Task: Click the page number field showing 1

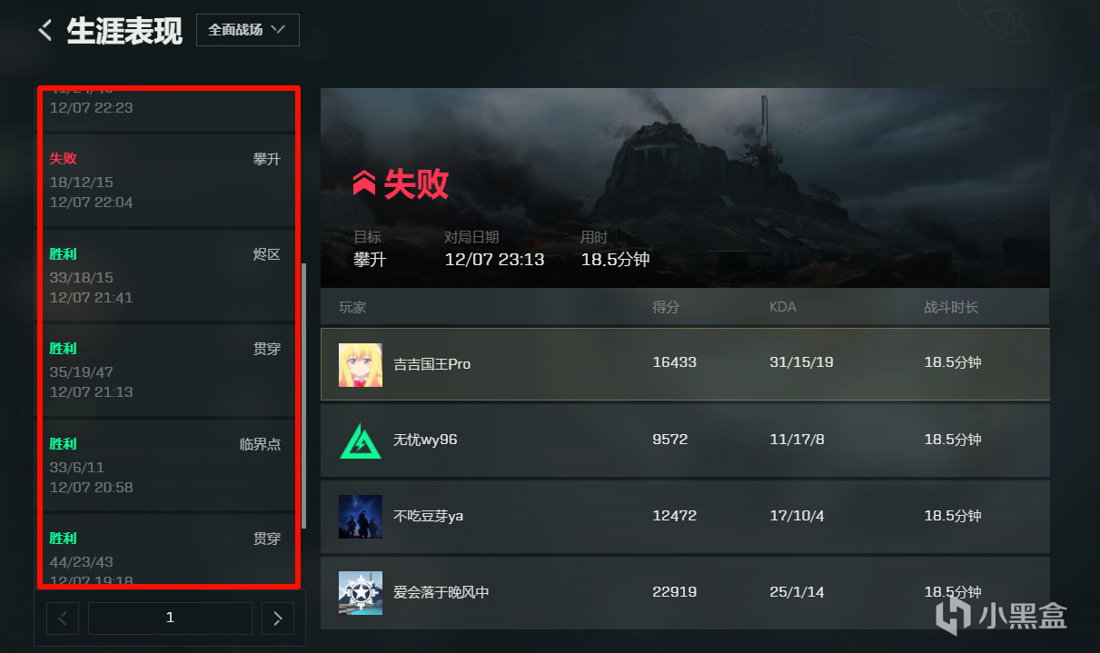Action: click(x=170, y=618)
